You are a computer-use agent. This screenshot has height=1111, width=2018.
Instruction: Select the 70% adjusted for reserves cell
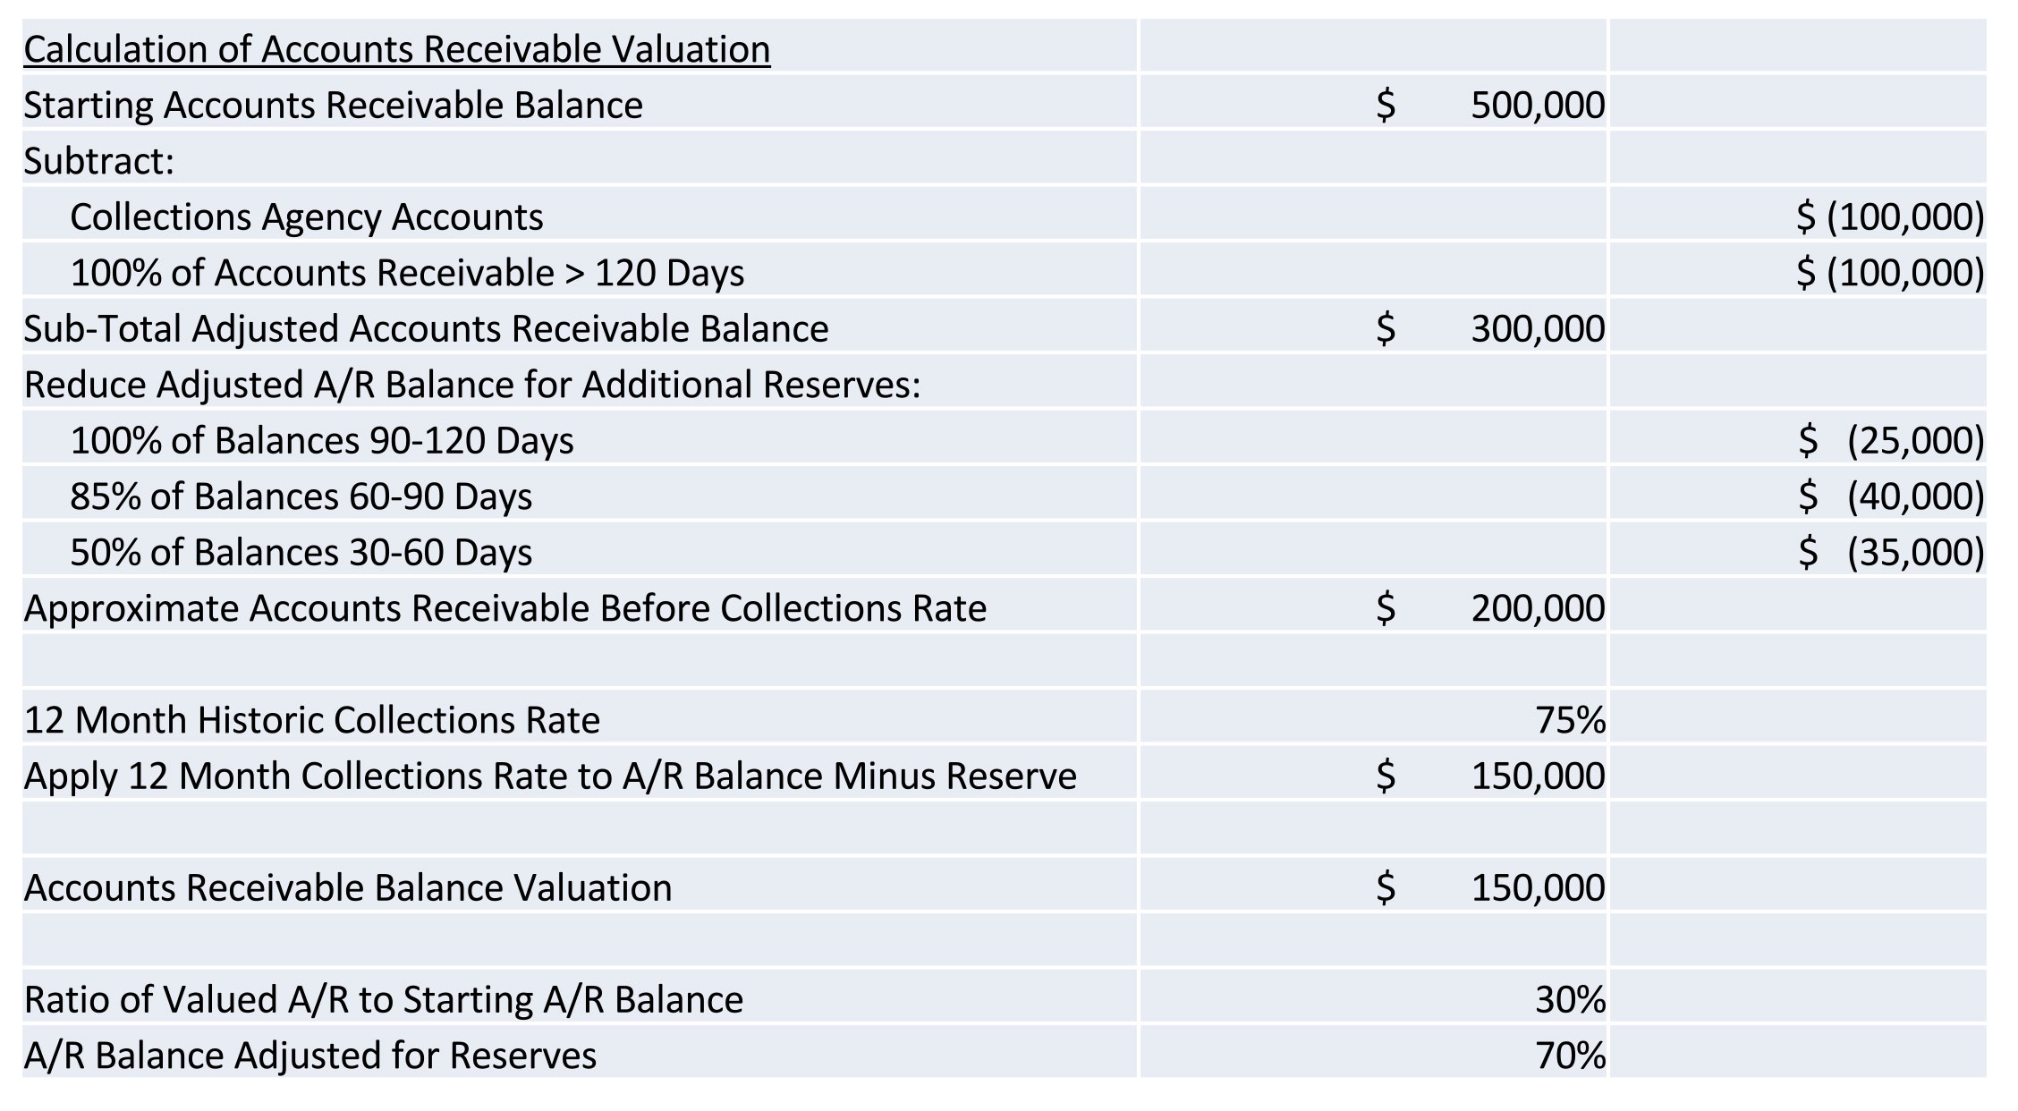tap(1374, 1056)
